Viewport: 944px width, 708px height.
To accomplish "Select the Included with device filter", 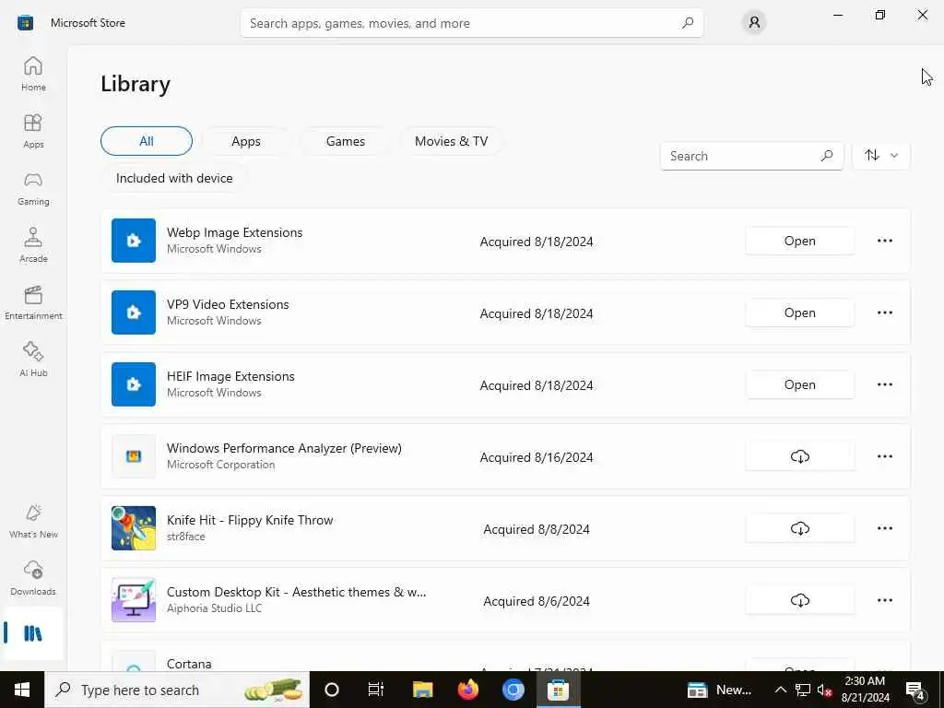I will click(x=174, y=178).
